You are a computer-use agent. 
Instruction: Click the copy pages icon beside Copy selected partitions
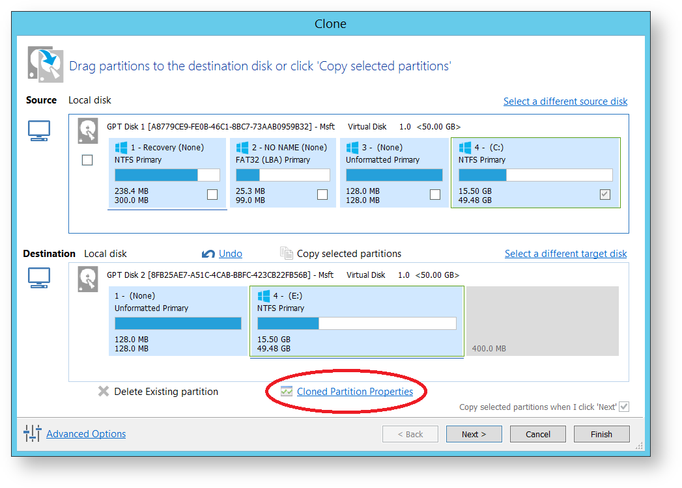click(286, 253)
